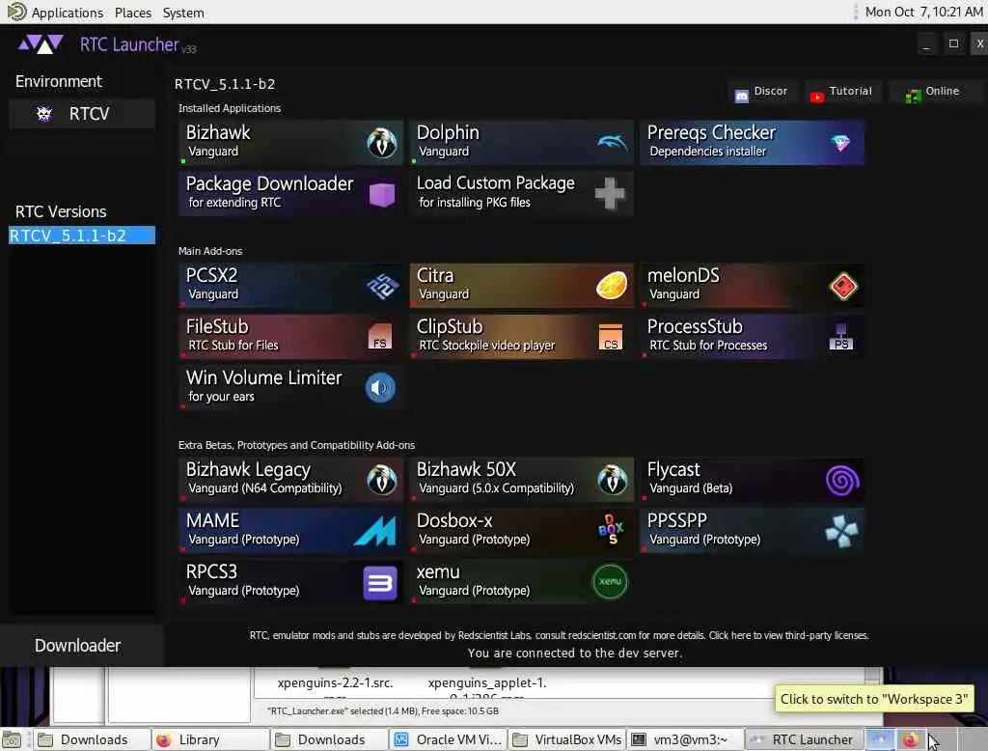This screenshot has width=988, height=751.
Task: Click Bizhawk 50X parrot icon
Action: [612, 480]
